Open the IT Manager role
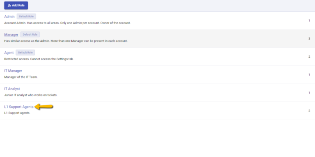Screen dimensions: 315x157 click(13, 71)
